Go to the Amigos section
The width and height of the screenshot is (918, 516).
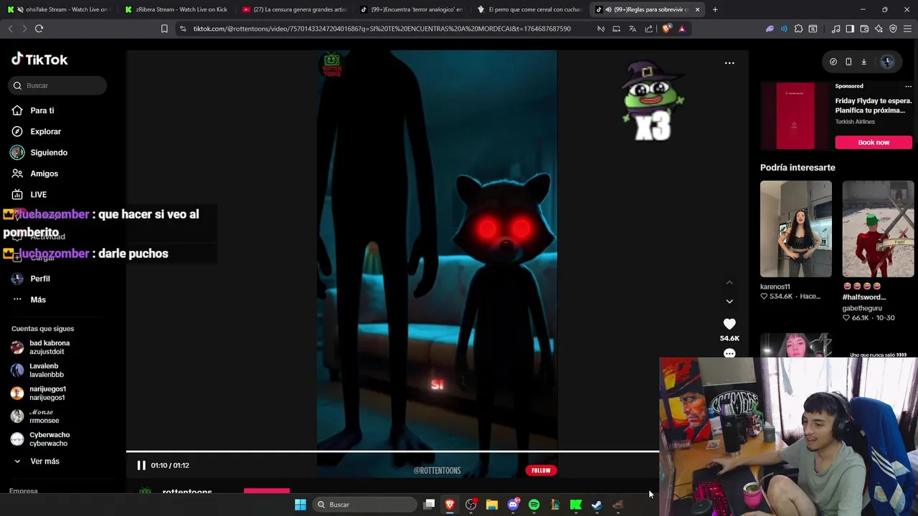[44, 173]
